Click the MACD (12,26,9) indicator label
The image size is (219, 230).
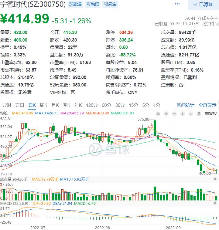pos(14,204)
